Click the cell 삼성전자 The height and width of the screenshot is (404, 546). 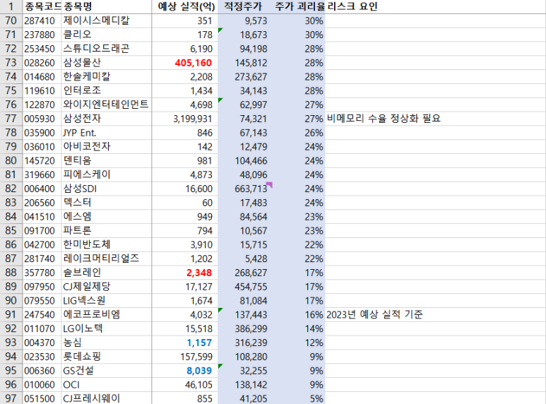[107, 119]
